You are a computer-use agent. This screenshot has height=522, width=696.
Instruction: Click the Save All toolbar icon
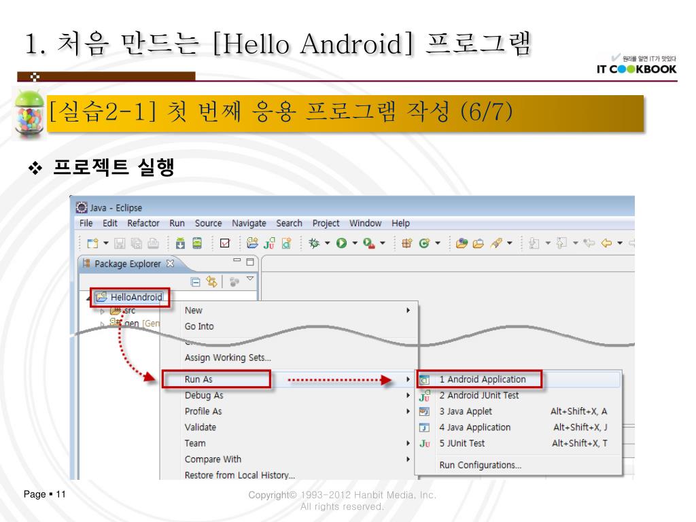pyautogui.click(x=136, y=243)
